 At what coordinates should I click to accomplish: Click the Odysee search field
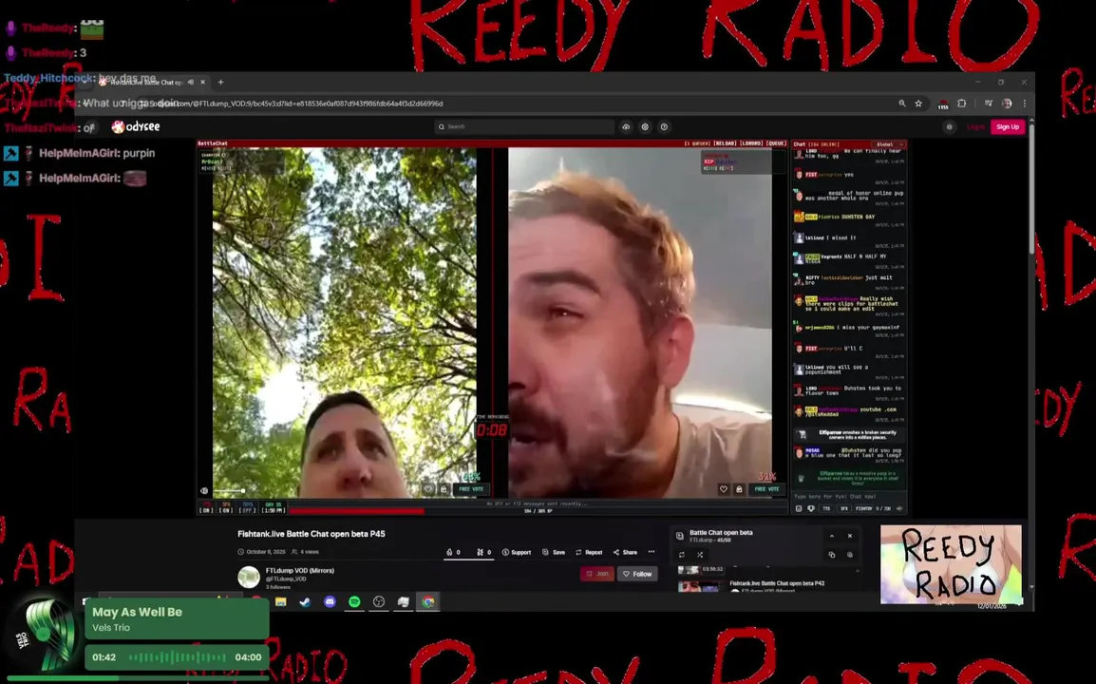point(524,126)
